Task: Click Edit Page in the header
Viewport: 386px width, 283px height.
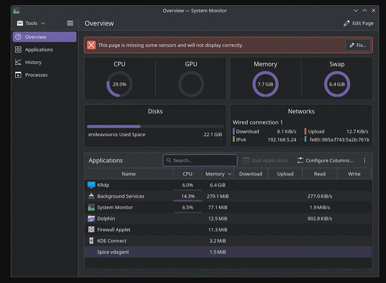Action: pyautogui.click(x=358, y=23)
